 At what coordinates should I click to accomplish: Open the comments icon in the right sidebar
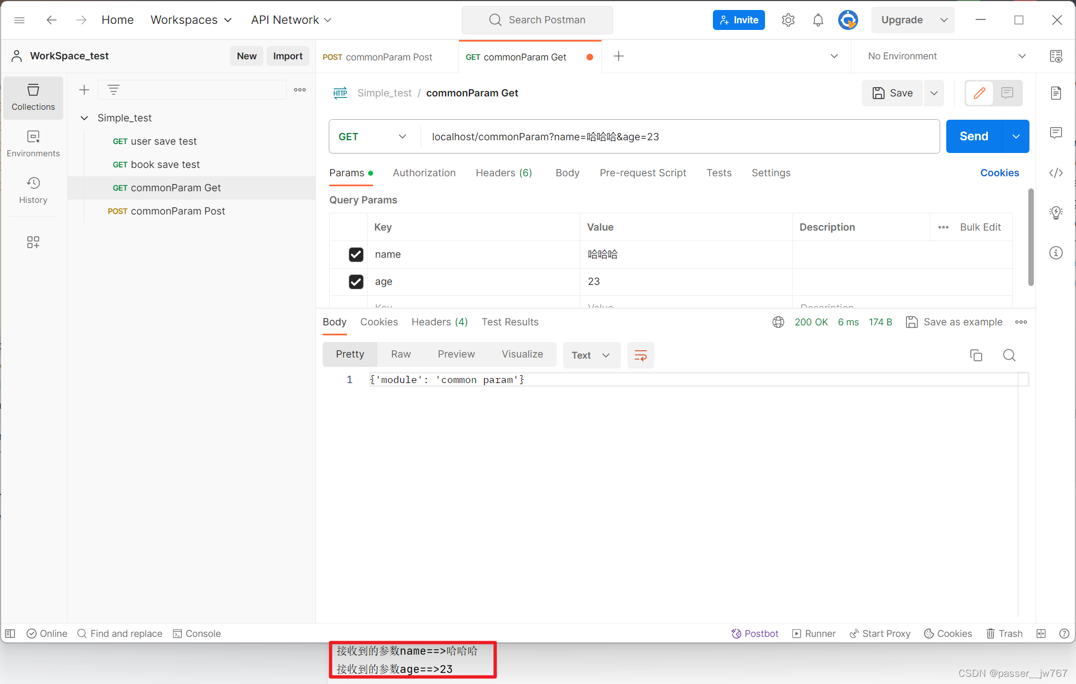1056,133
